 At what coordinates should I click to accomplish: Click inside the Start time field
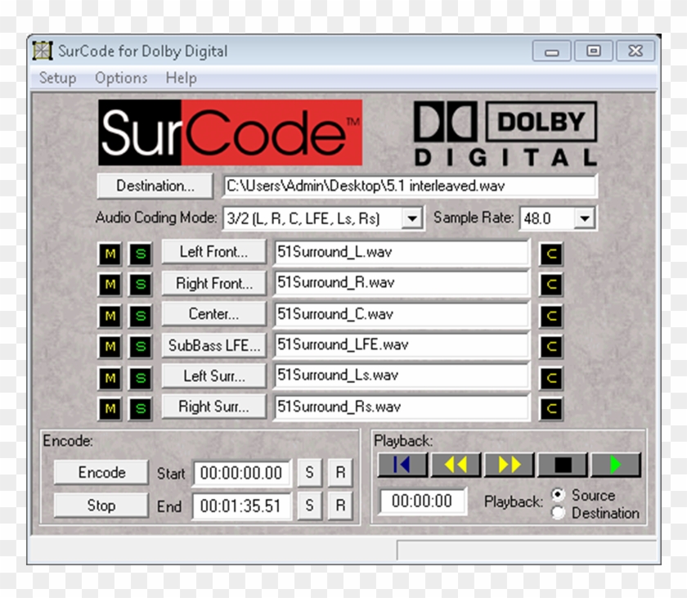click(240, 473)
